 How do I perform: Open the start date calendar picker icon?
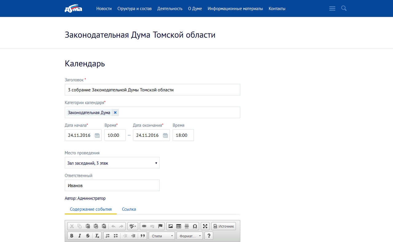click(97, 135)
